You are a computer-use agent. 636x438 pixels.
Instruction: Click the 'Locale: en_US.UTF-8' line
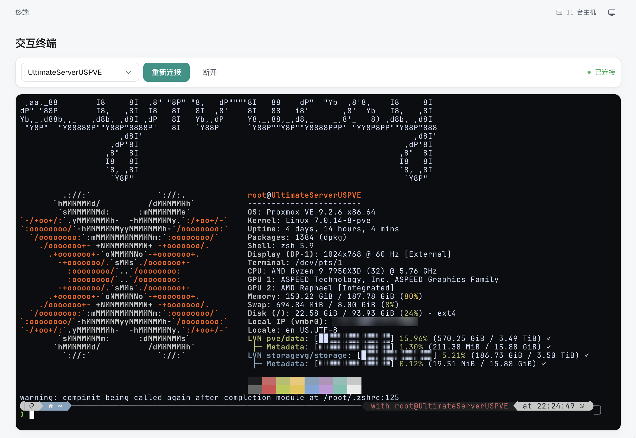(x=292, y=330)
